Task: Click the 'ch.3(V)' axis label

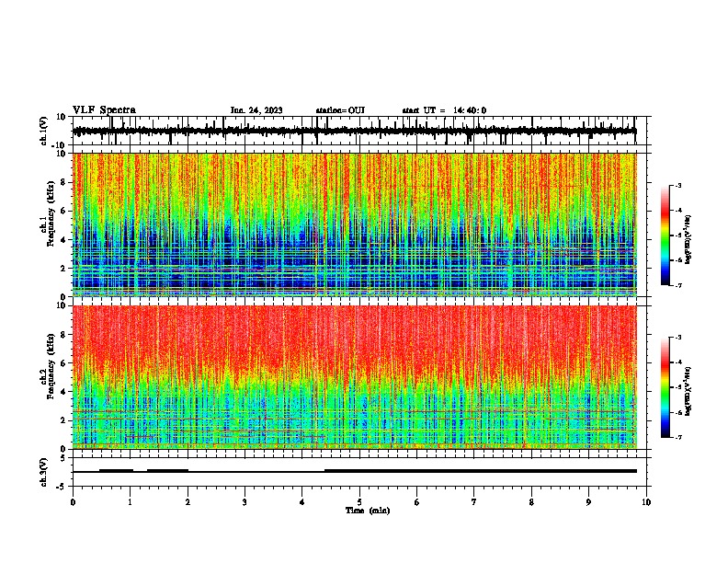Action: point(44,472)
